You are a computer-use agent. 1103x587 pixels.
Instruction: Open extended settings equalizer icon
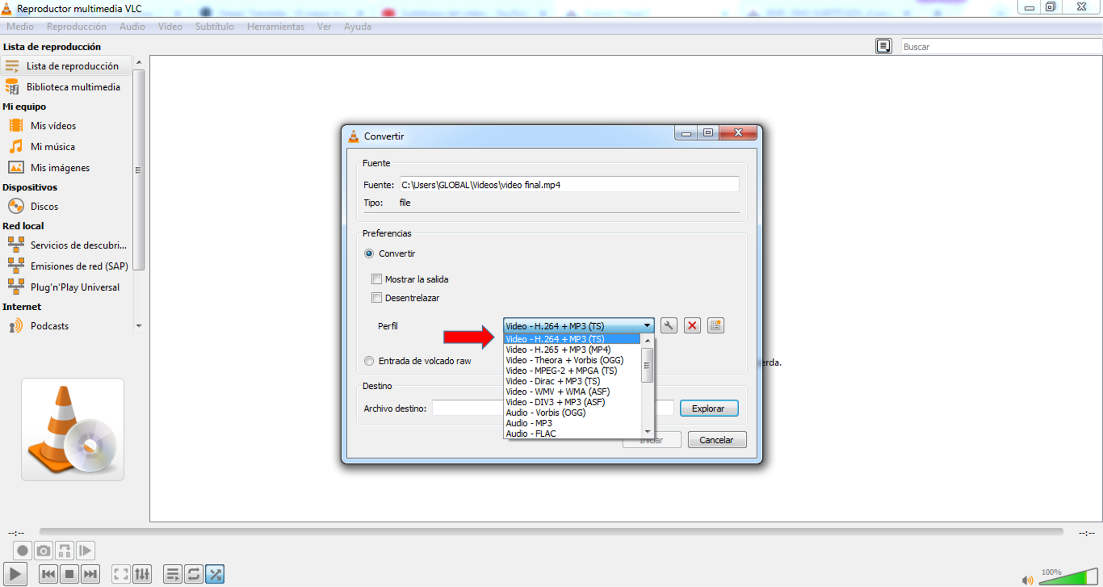tap(142, 574)
